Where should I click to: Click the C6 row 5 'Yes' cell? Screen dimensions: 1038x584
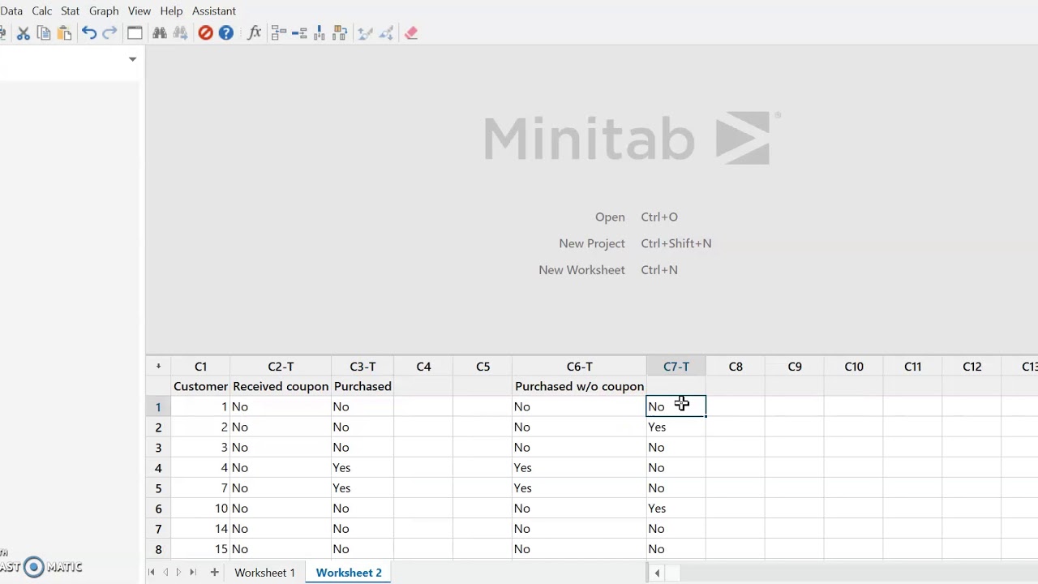click(x=579, y=488)
